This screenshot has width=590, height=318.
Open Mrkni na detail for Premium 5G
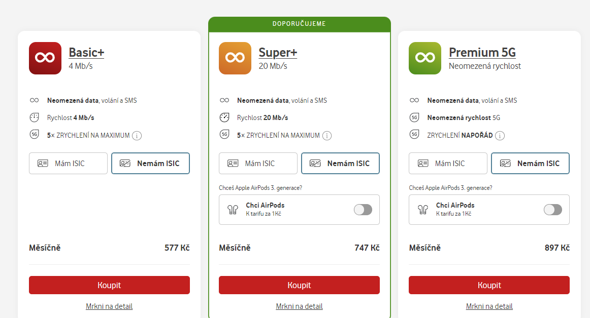(x=489, y=306)
